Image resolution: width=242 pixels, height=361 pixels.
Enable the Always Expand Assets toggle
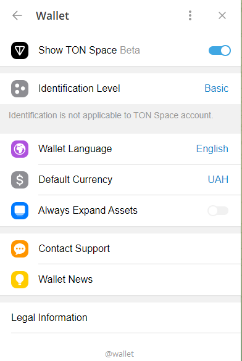coord(218,211)
